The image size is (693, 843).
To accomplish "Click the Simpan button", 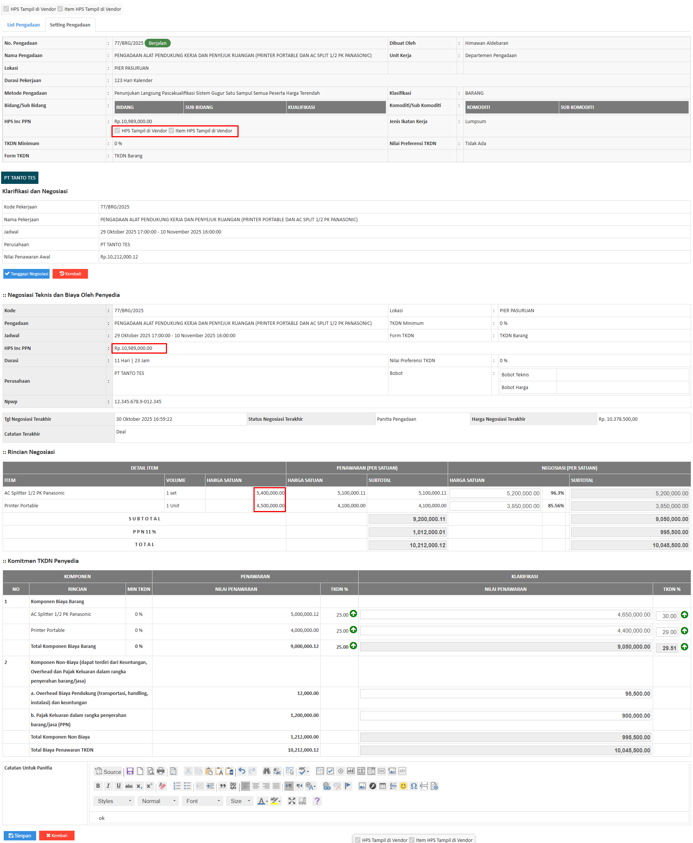I will [20, 835].
